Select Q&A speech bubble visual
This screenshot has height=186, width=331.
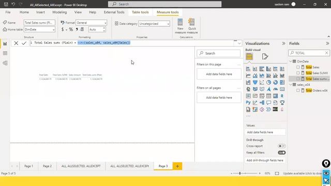pyautogui.click(x=268, y=103)
